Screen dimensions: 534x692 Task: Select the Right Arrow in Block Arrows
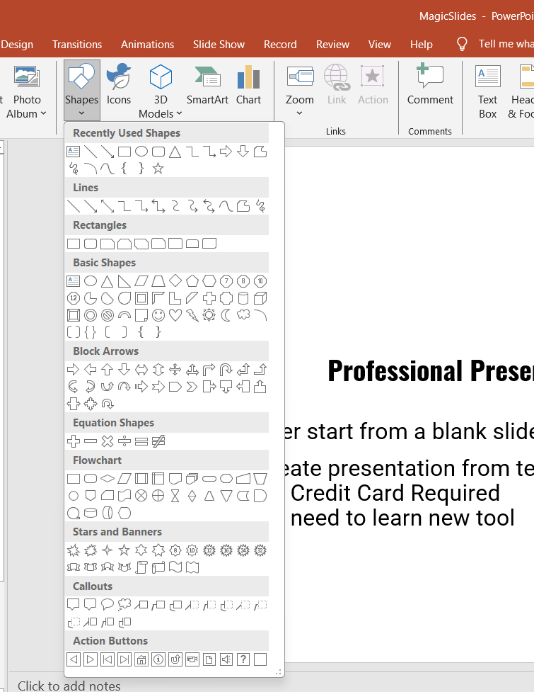73,370
